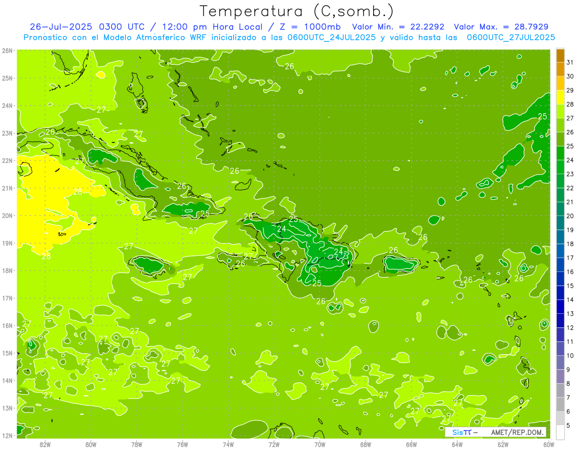
Task: Click the '10' color scale label
Action: coord(570,356)
